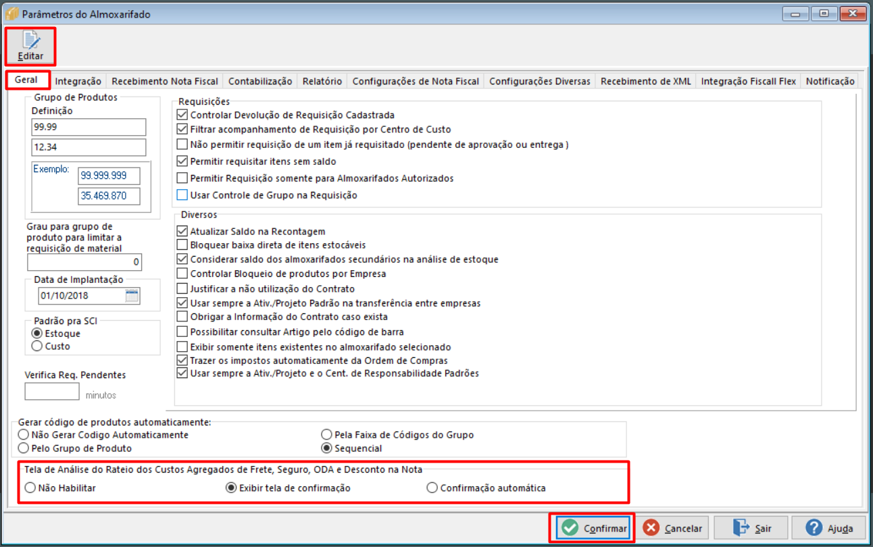Toggle Considerar saldo dos almoxarifados secundários

tap(182, 259)
